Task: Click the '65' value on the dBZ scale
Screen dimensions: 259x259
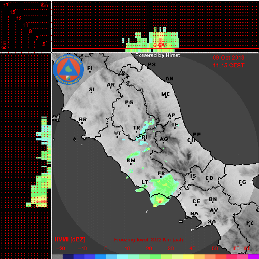Action: [x=247, y=249]
